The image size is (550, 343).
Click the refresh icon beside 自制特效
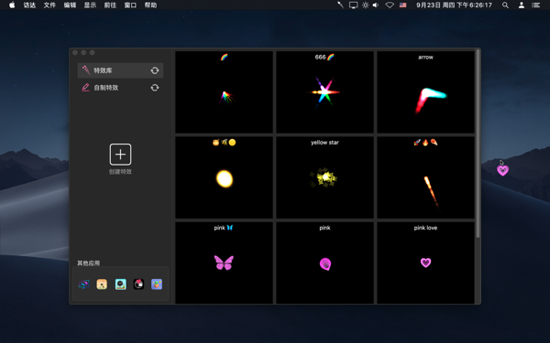point(155,88)
